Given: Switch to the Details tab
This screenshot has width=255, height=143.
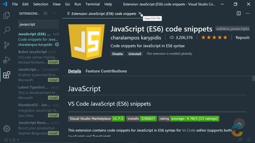Looking at the screenshot, I should [x=75, y=71].
